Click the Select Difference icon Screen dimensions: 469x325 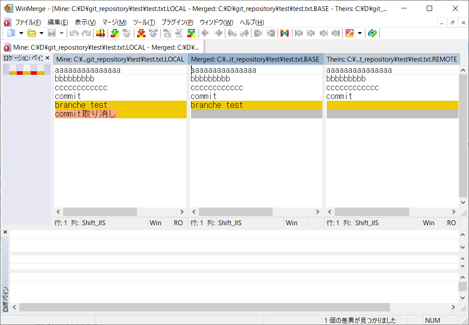click(100, 33)
